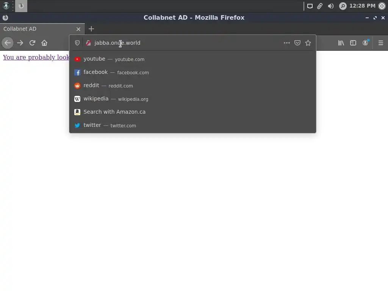Toggle the sidebar view icon
The image size is (388, 291).
pyautogui.click(x=353, y=43)
